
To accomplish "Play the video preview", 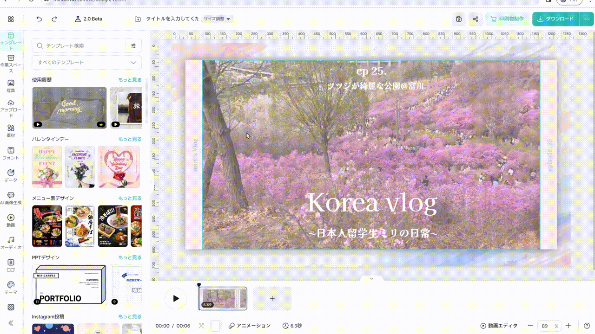I will 176,298.
